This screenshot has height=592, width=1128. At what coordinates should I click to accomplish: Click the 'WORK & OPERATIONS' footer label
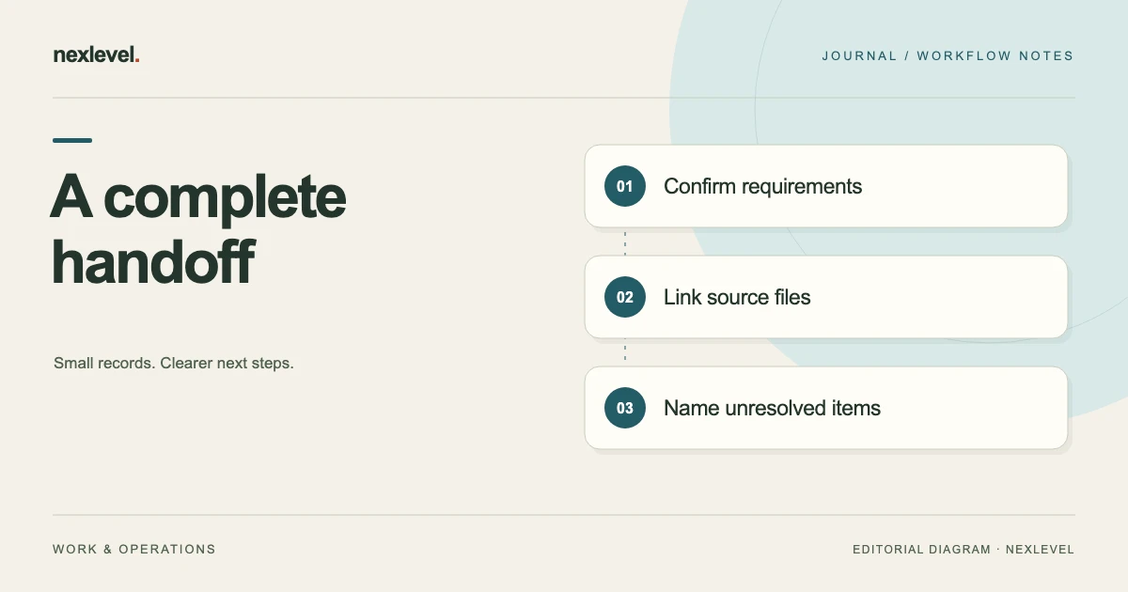pos(134,549)
